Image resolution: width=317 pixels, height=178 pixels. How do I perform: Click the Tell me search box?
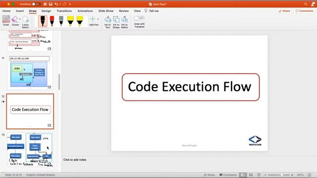[x=152, y=11]
